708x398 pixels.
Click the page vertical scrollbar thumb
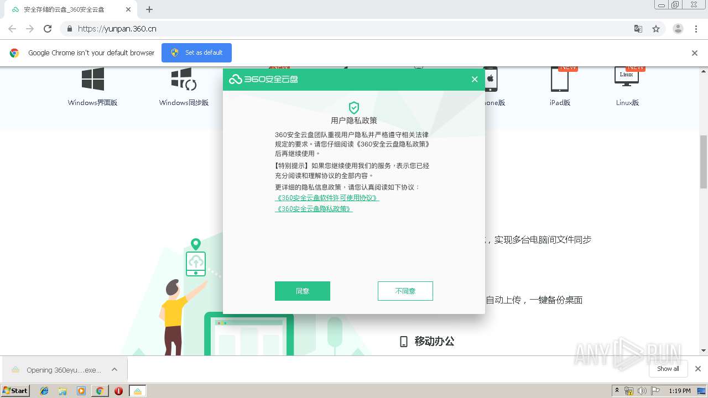[704, 162]
